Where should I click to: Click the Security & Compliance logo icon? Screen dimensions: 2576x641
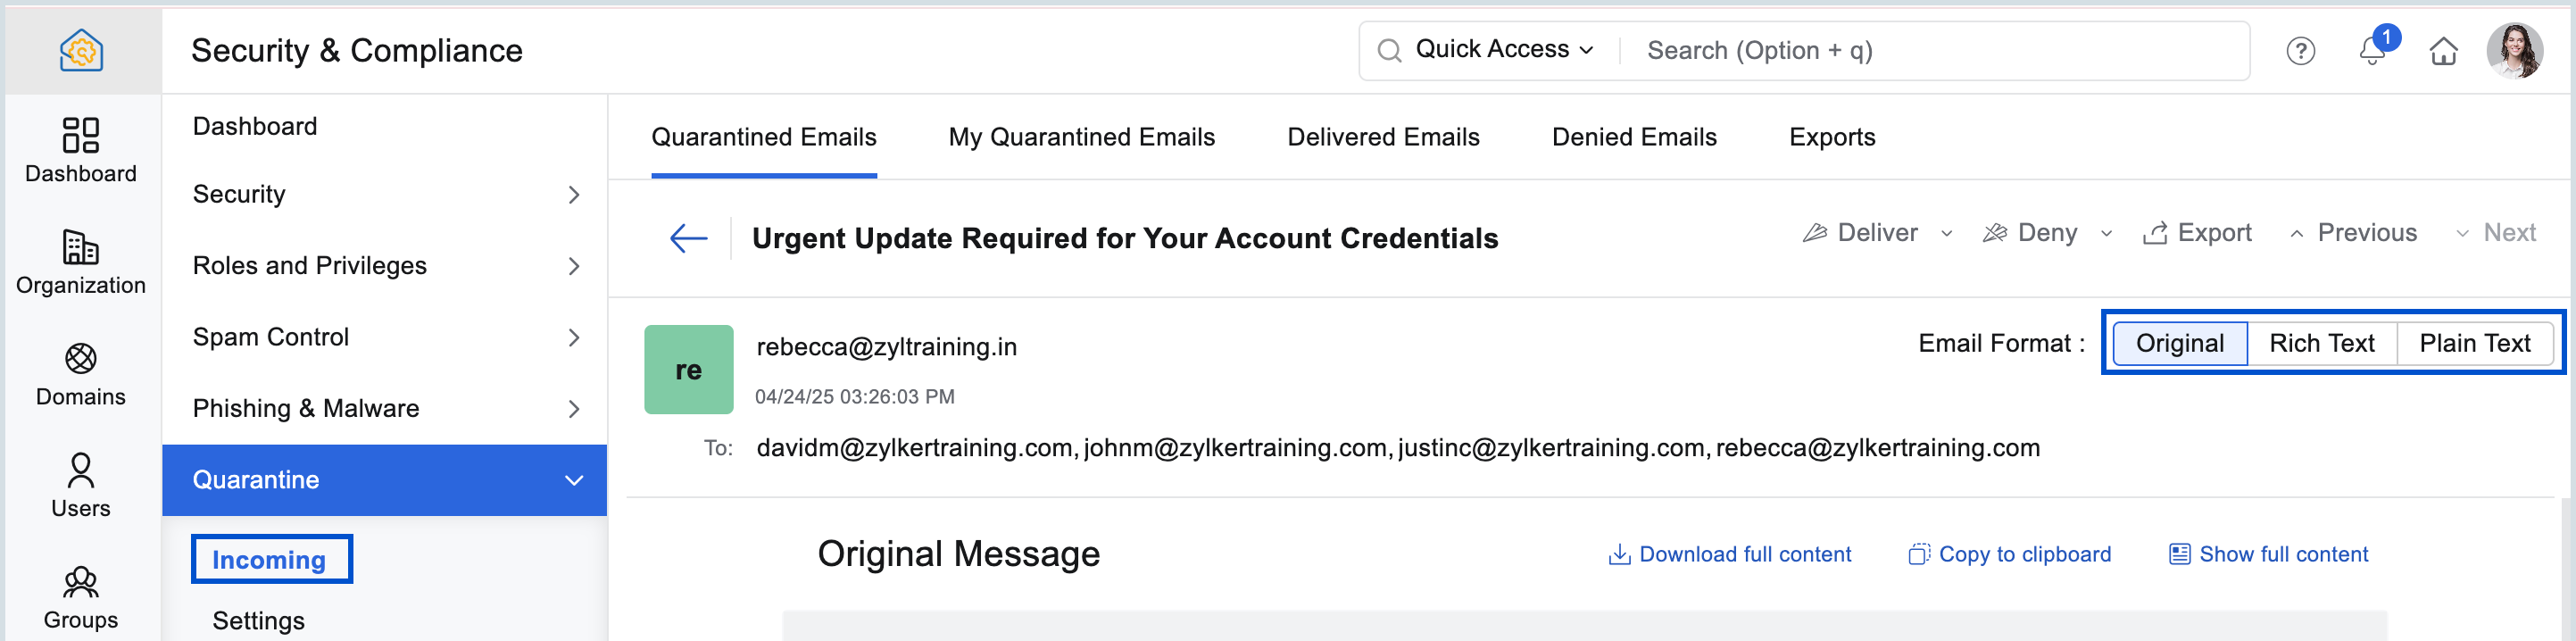pyautogui.click(x=81, y=50)
